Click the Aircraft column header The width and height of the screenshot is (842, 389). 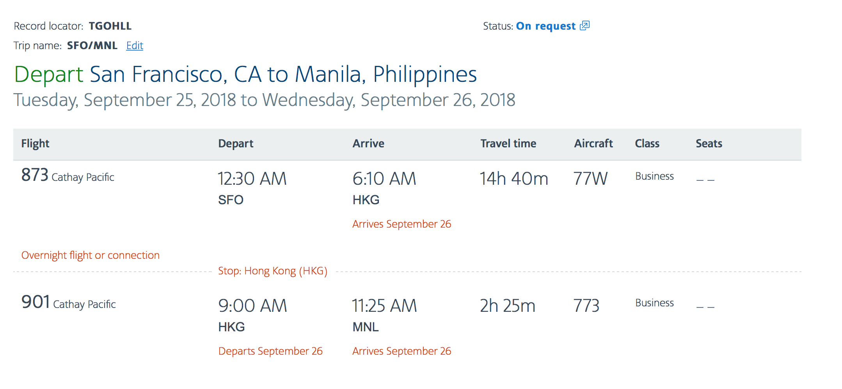(x=593, y=143)
